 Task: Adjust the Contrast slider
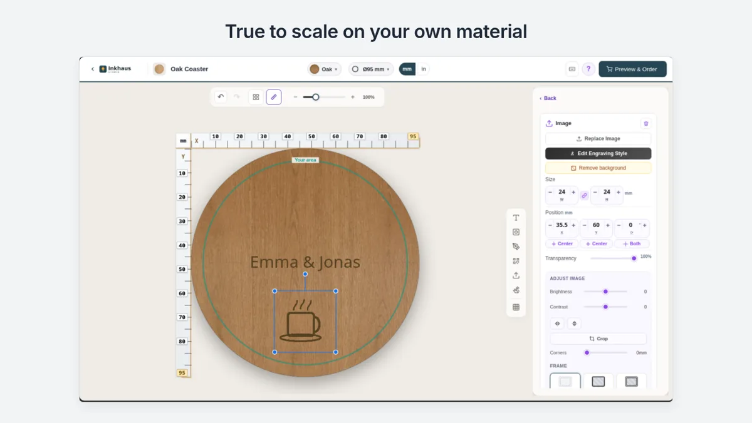605,307
